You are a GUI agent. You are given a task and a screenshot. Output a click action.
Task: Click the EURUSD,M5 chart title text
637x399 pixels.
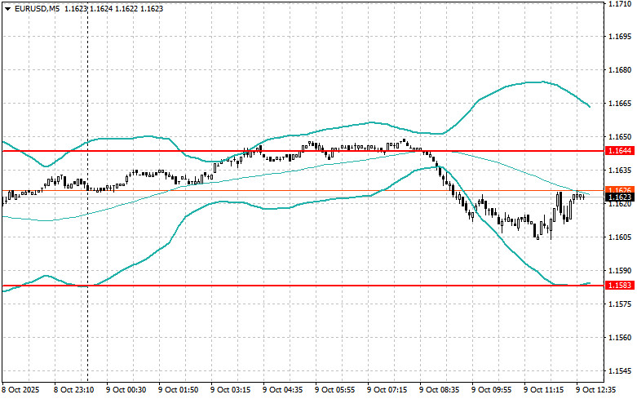(x=37, y=8)
